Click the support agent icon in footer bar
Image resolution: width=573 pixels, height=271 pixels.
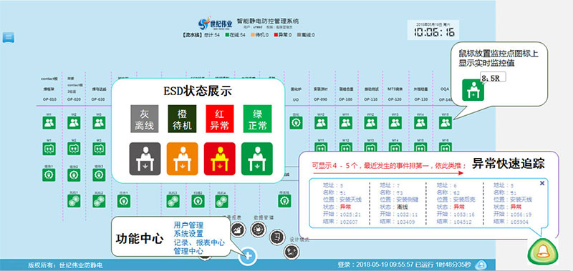click(x=482, y=265)
